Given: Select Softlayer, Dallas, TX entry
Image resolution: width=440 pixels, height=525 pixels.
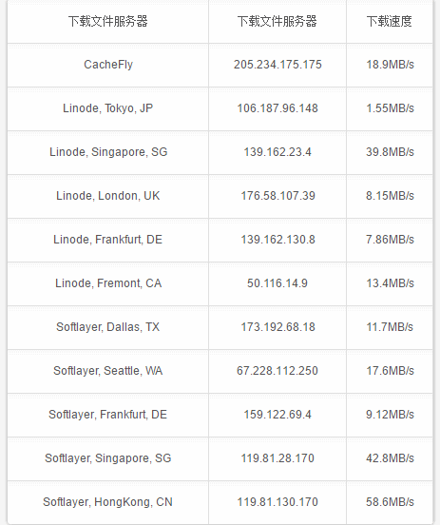Looking at the screenshot, I should pos(107,327).
